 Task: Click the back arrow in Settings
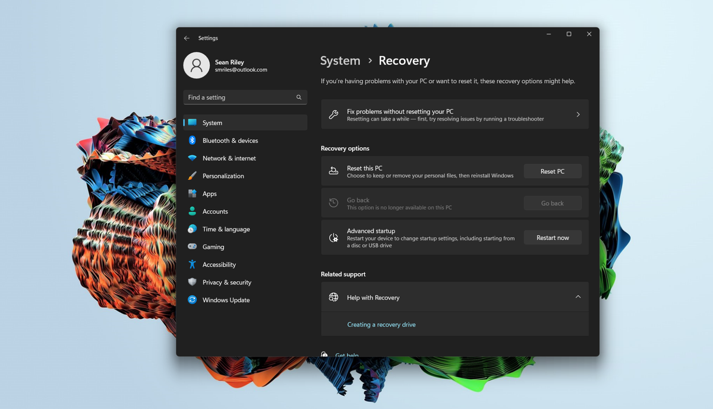coord(186,37)
